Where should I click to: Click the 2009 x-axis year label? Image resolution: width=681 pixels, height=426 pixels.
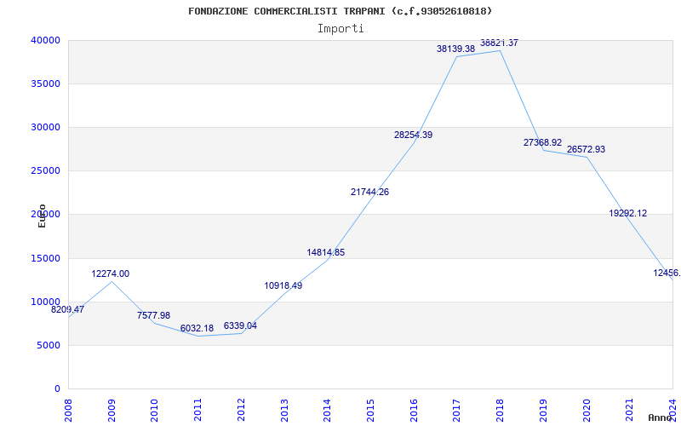[112, 411]
